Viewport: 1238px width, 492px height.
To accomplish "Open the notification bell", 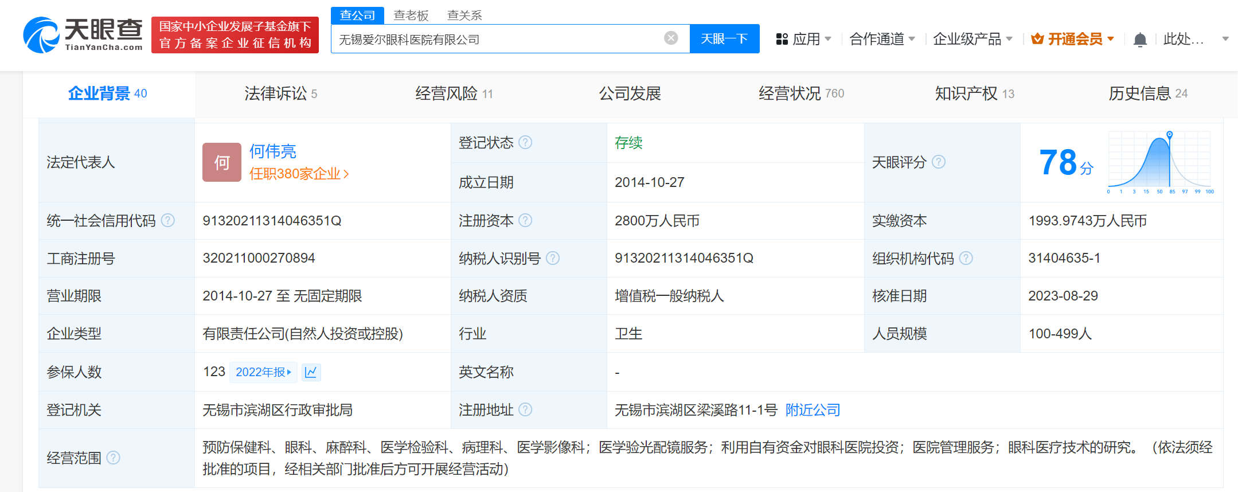I will 1140,39.
